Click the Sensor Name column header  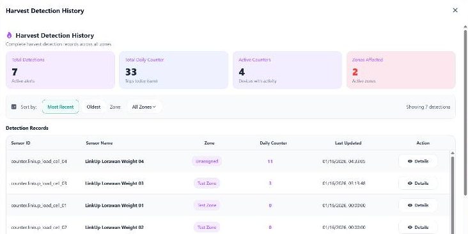click(99, 143)
